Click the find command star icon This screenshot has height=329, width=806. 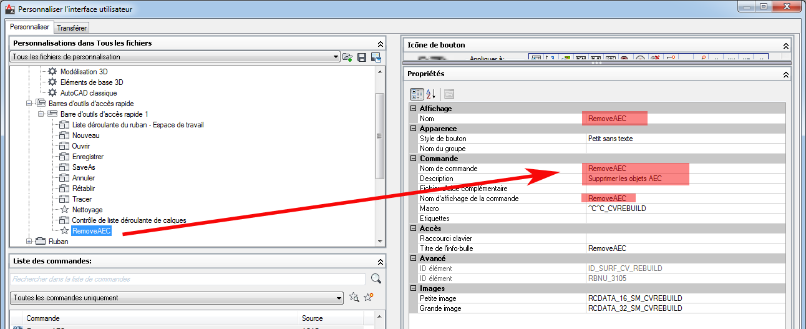pos(354,298)
